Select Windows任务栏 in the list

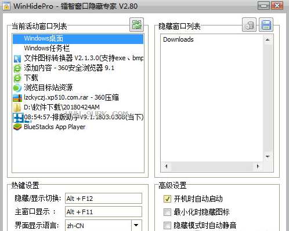pos(78,48)
